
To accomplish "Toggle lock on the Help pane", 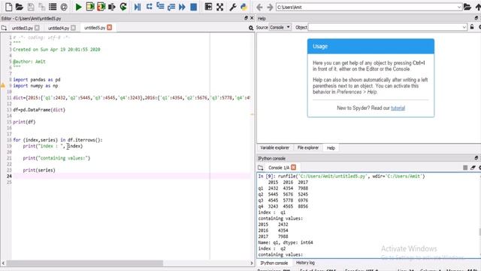I will [x=472, y=27].
